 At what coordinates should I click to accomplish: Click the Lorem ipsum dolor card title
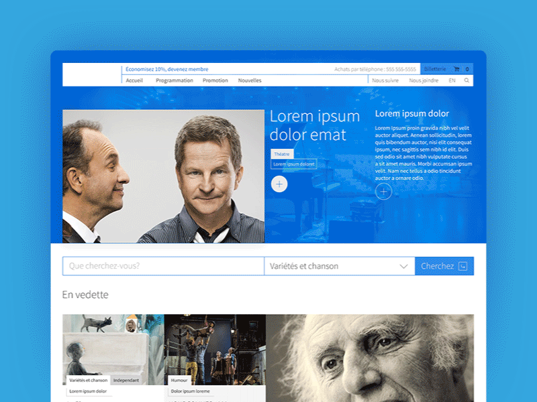tap(88, 391)
